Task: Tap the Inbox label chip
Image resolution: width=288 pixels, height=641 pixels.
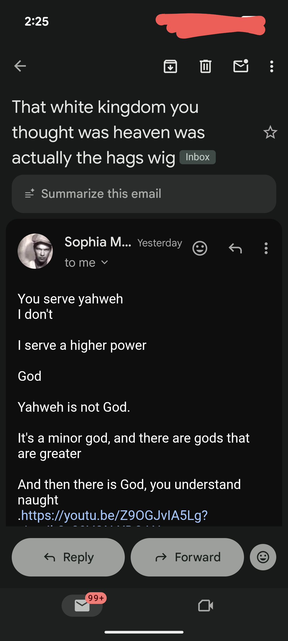Action: pyautogui.click(x=197, y=157)
